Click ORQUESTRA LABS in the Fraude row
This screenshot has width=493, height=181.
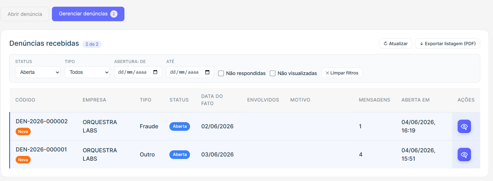[100, 126]
